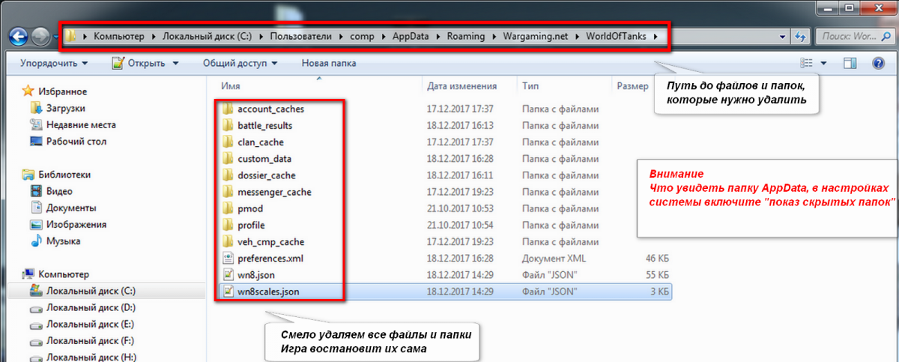
Task: Select Локальный диск (E:) in navigation pane
Action: (x=90, y=325)
